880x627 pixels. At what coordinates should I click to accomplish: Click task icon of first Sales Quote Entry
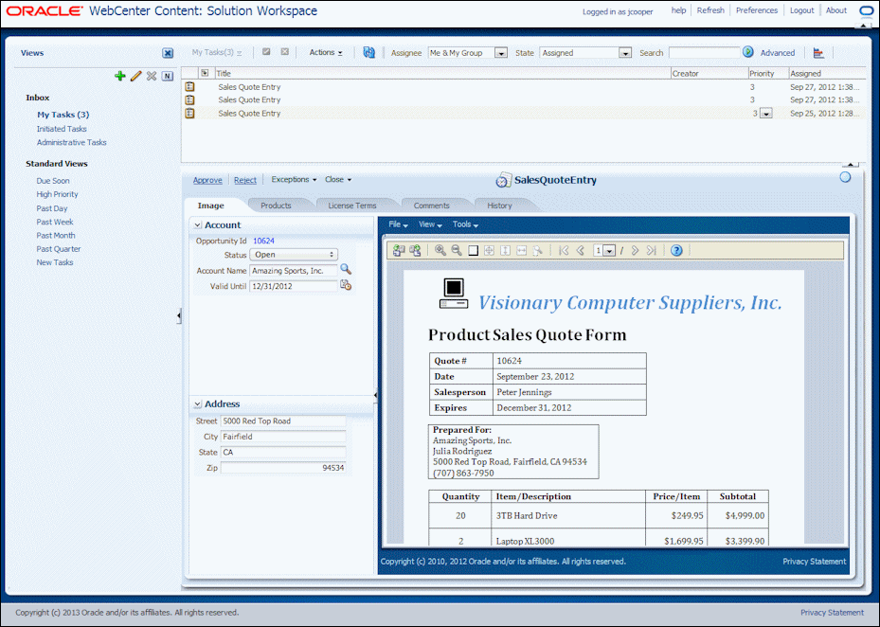tap(189, 86)
